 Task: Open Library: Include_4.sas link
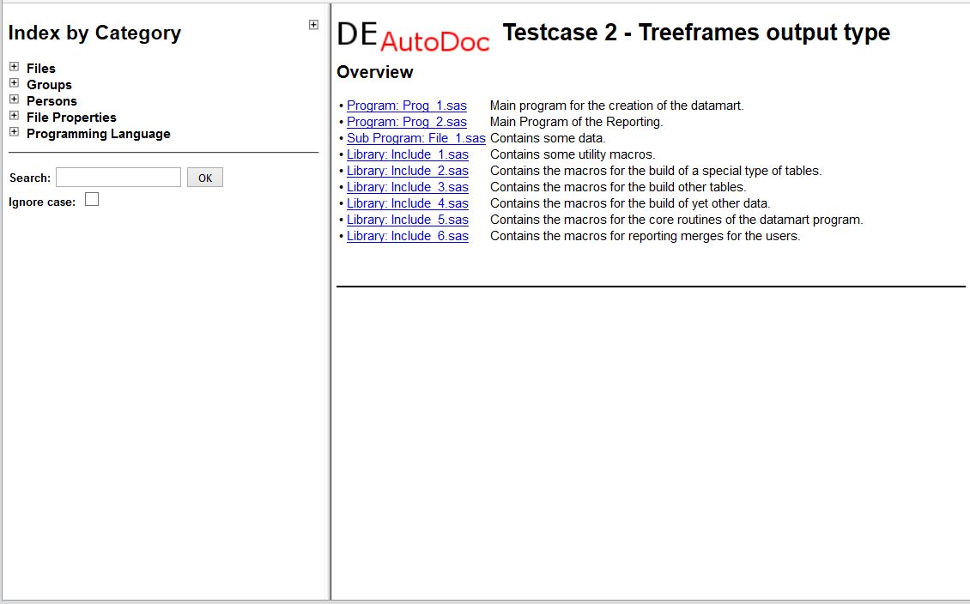coord(408,203)
